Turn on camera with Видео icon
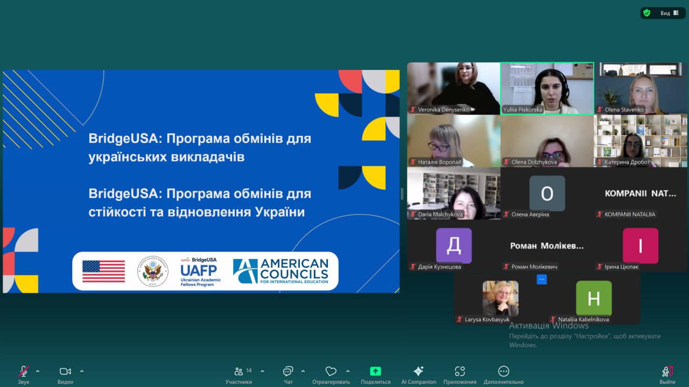 (x=65, y=371)
